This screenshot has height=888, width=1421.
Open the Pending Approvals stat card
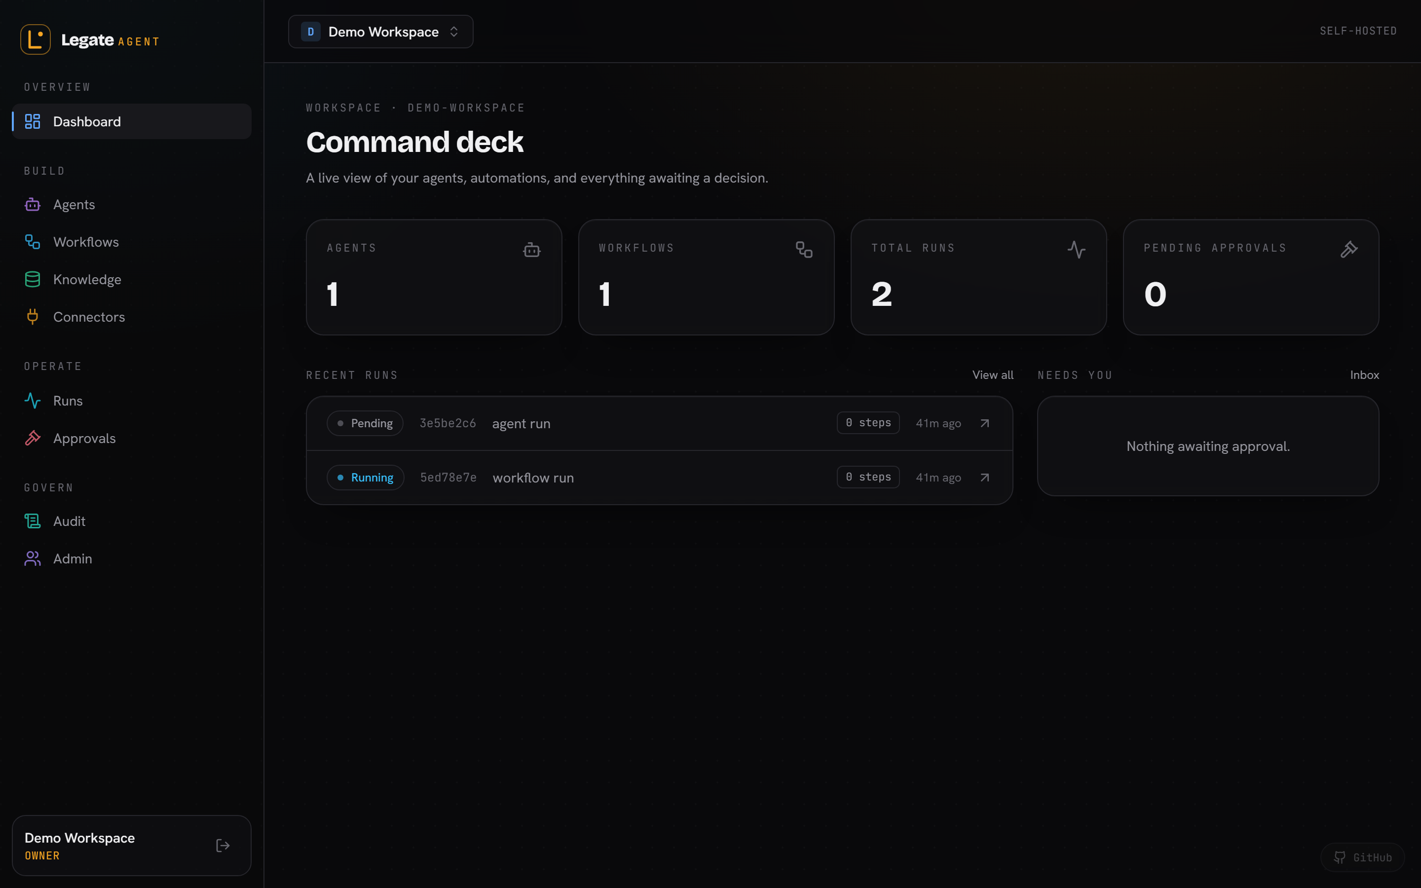pos(1251,277)
